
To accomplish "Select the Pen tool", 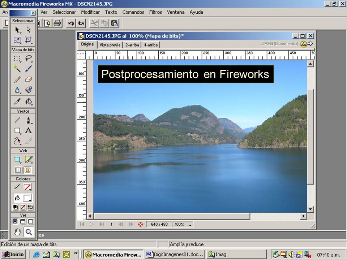I will (28, 120).
